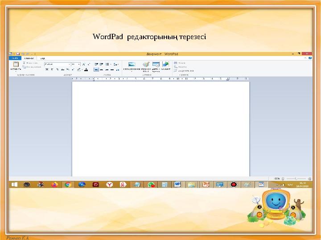Toggle Italic (К) formatting
The width and height of the screenshot is (321, 240).
[52, 70]
